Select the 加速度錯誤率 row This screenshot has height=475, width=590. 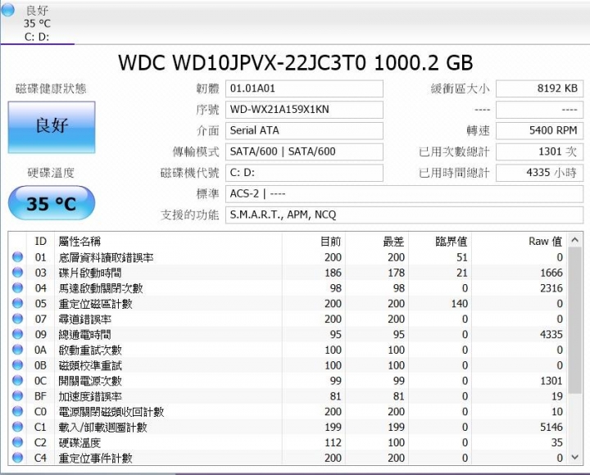[288, 396]
